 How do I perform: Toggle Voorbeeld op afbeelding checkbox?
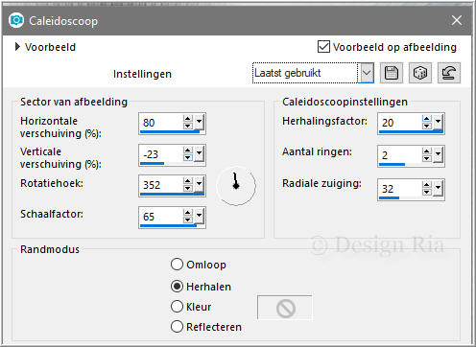(323, 47)
